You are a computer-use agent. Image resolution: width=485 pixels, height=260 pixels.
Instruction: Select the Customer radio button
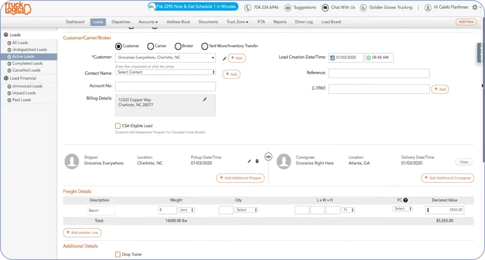118,46
